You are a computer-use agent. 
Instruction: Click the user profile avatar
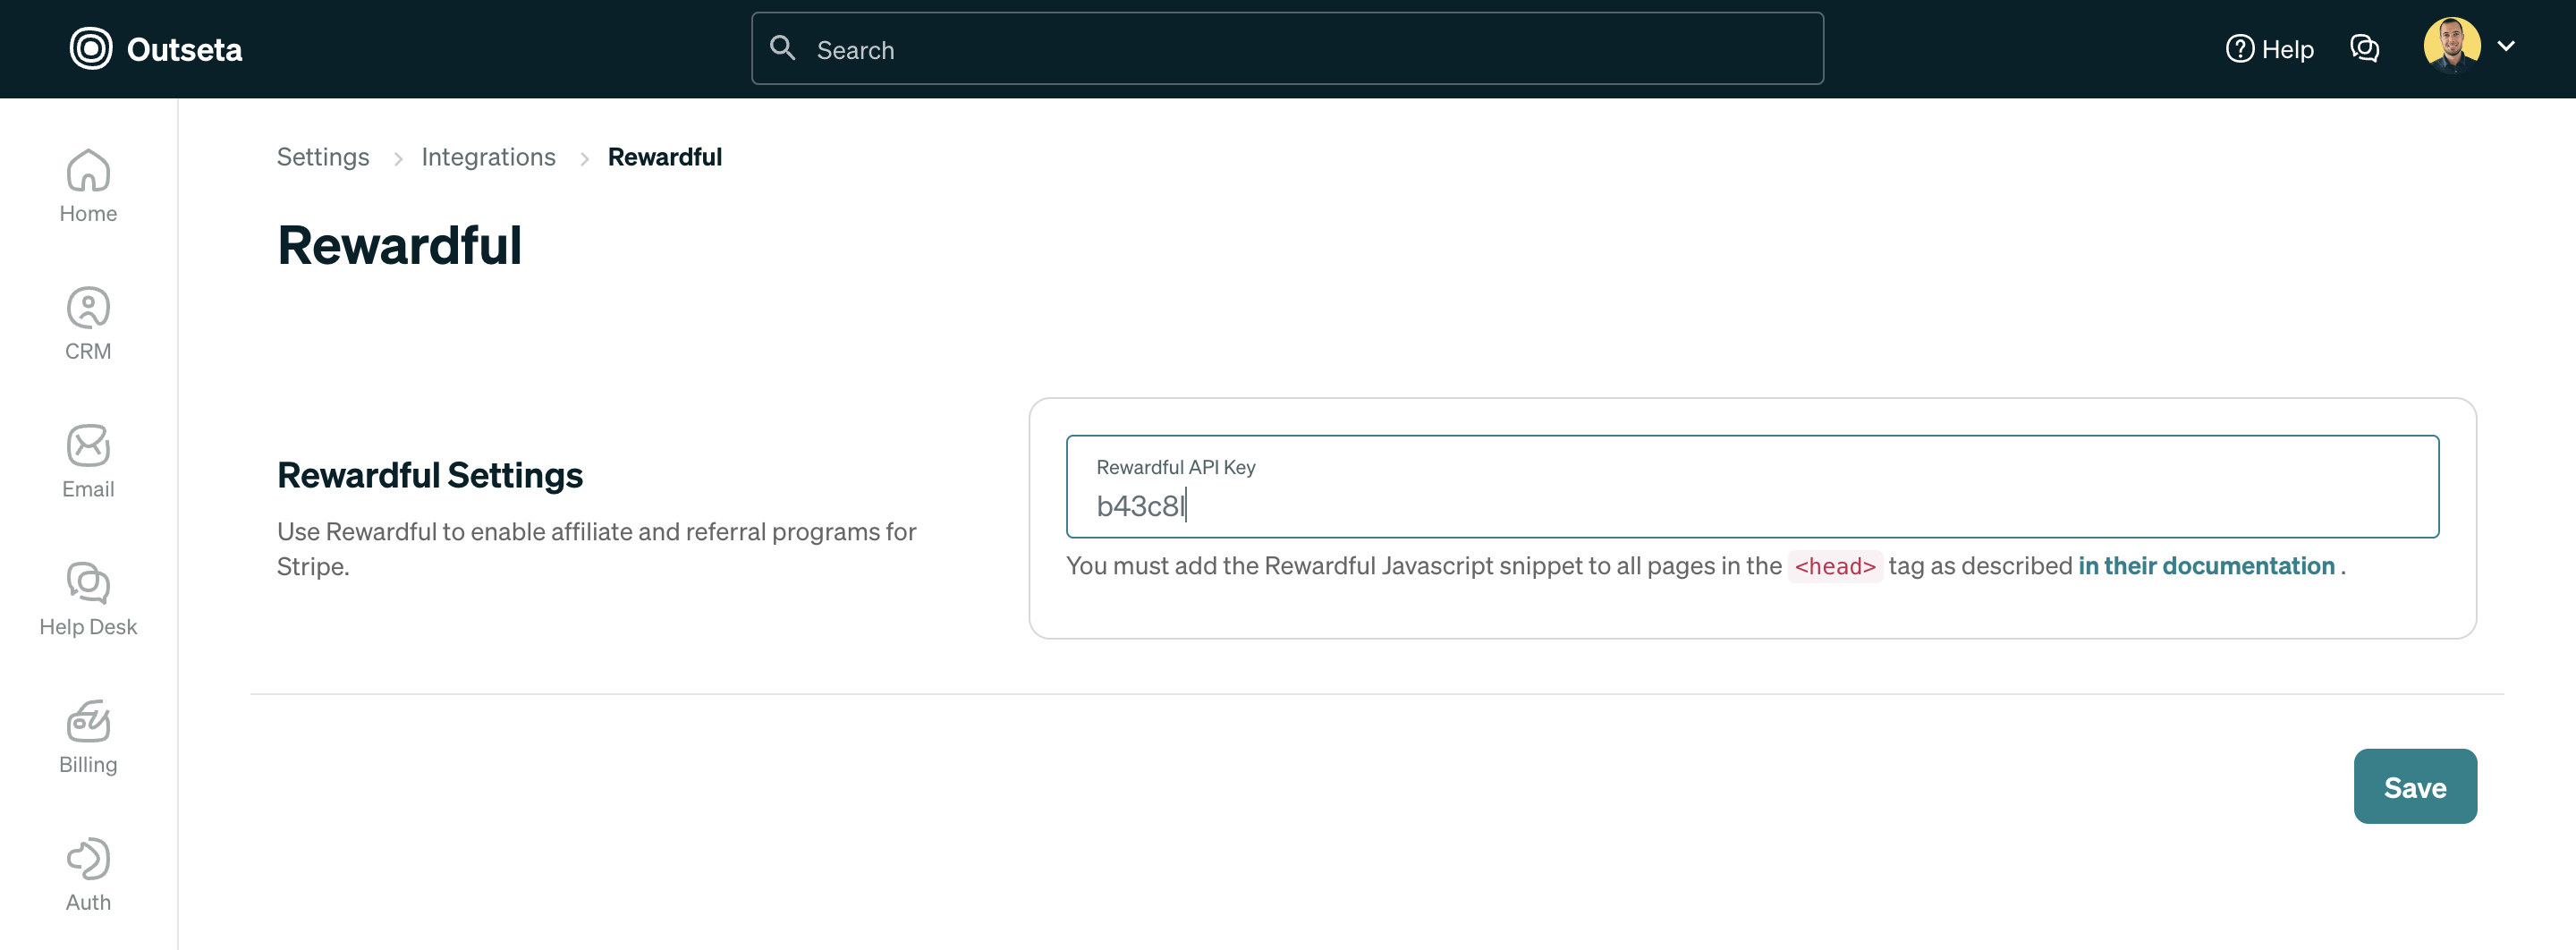tap(2452, 46)
